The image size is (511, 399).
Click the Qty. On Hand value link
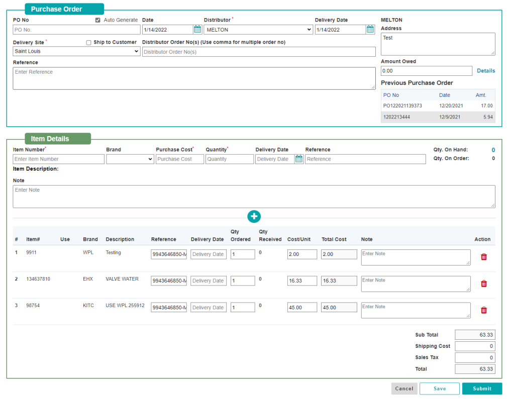493,150
